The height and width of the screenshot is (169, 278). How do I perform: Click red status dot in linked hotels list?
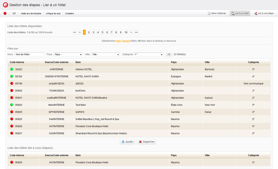(12, 163)
